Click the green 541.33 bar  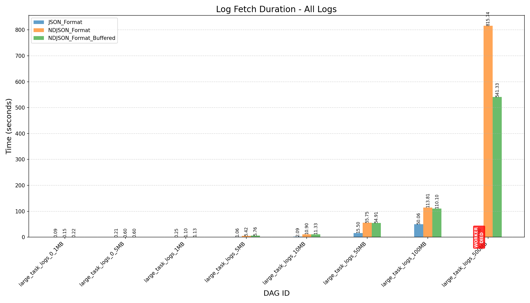click(497, 167)
